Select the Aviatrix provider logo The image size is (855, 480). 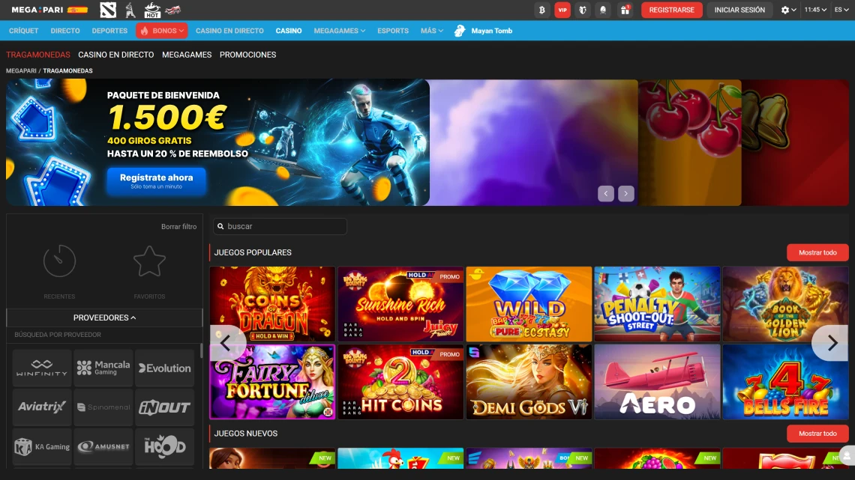(41, 407)
